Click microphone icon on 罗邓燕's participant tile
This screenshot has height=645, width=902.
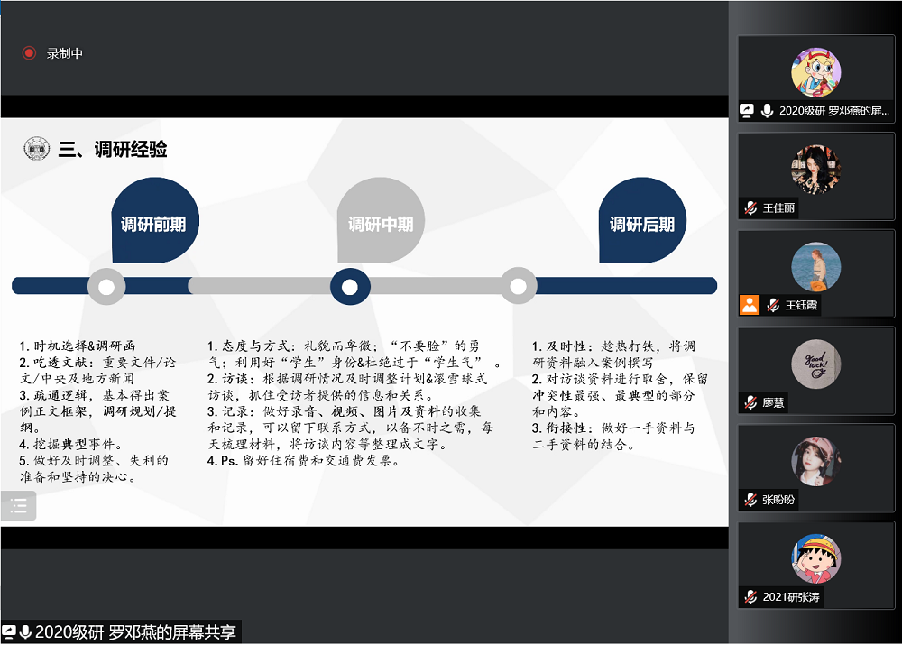[x=767, y=111]
